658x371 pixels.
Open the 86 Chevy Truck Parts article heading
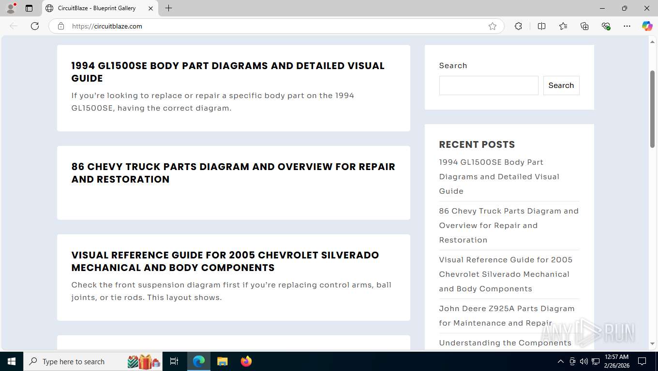(x=233, y=173)
